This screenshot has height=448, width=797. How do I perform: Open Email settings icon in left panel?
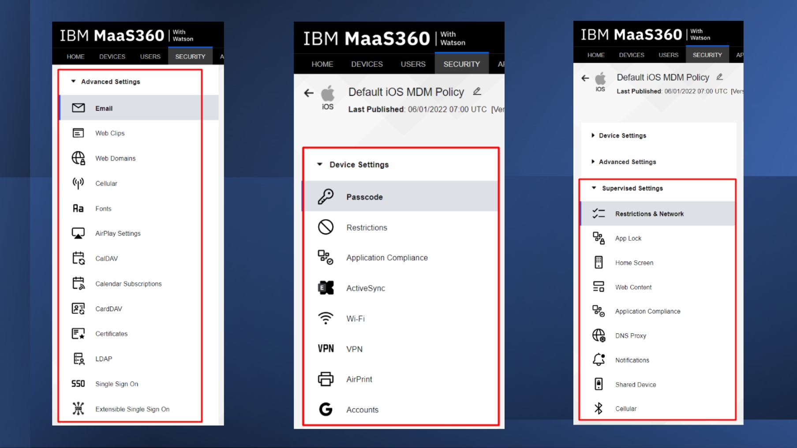coord(78,108)
